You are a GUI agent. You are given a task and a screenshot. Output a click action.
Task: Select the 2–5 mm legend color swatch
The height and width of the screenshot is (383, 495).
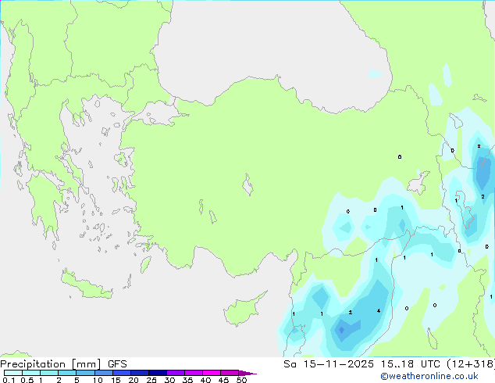[x=67, y=373]
